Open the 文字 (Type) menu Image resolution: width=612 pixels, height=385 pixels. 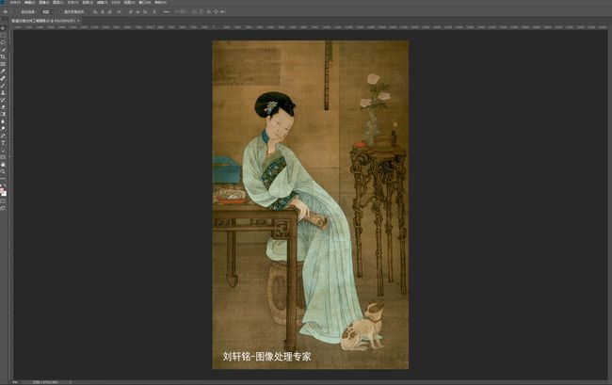[x=73, y=2]
